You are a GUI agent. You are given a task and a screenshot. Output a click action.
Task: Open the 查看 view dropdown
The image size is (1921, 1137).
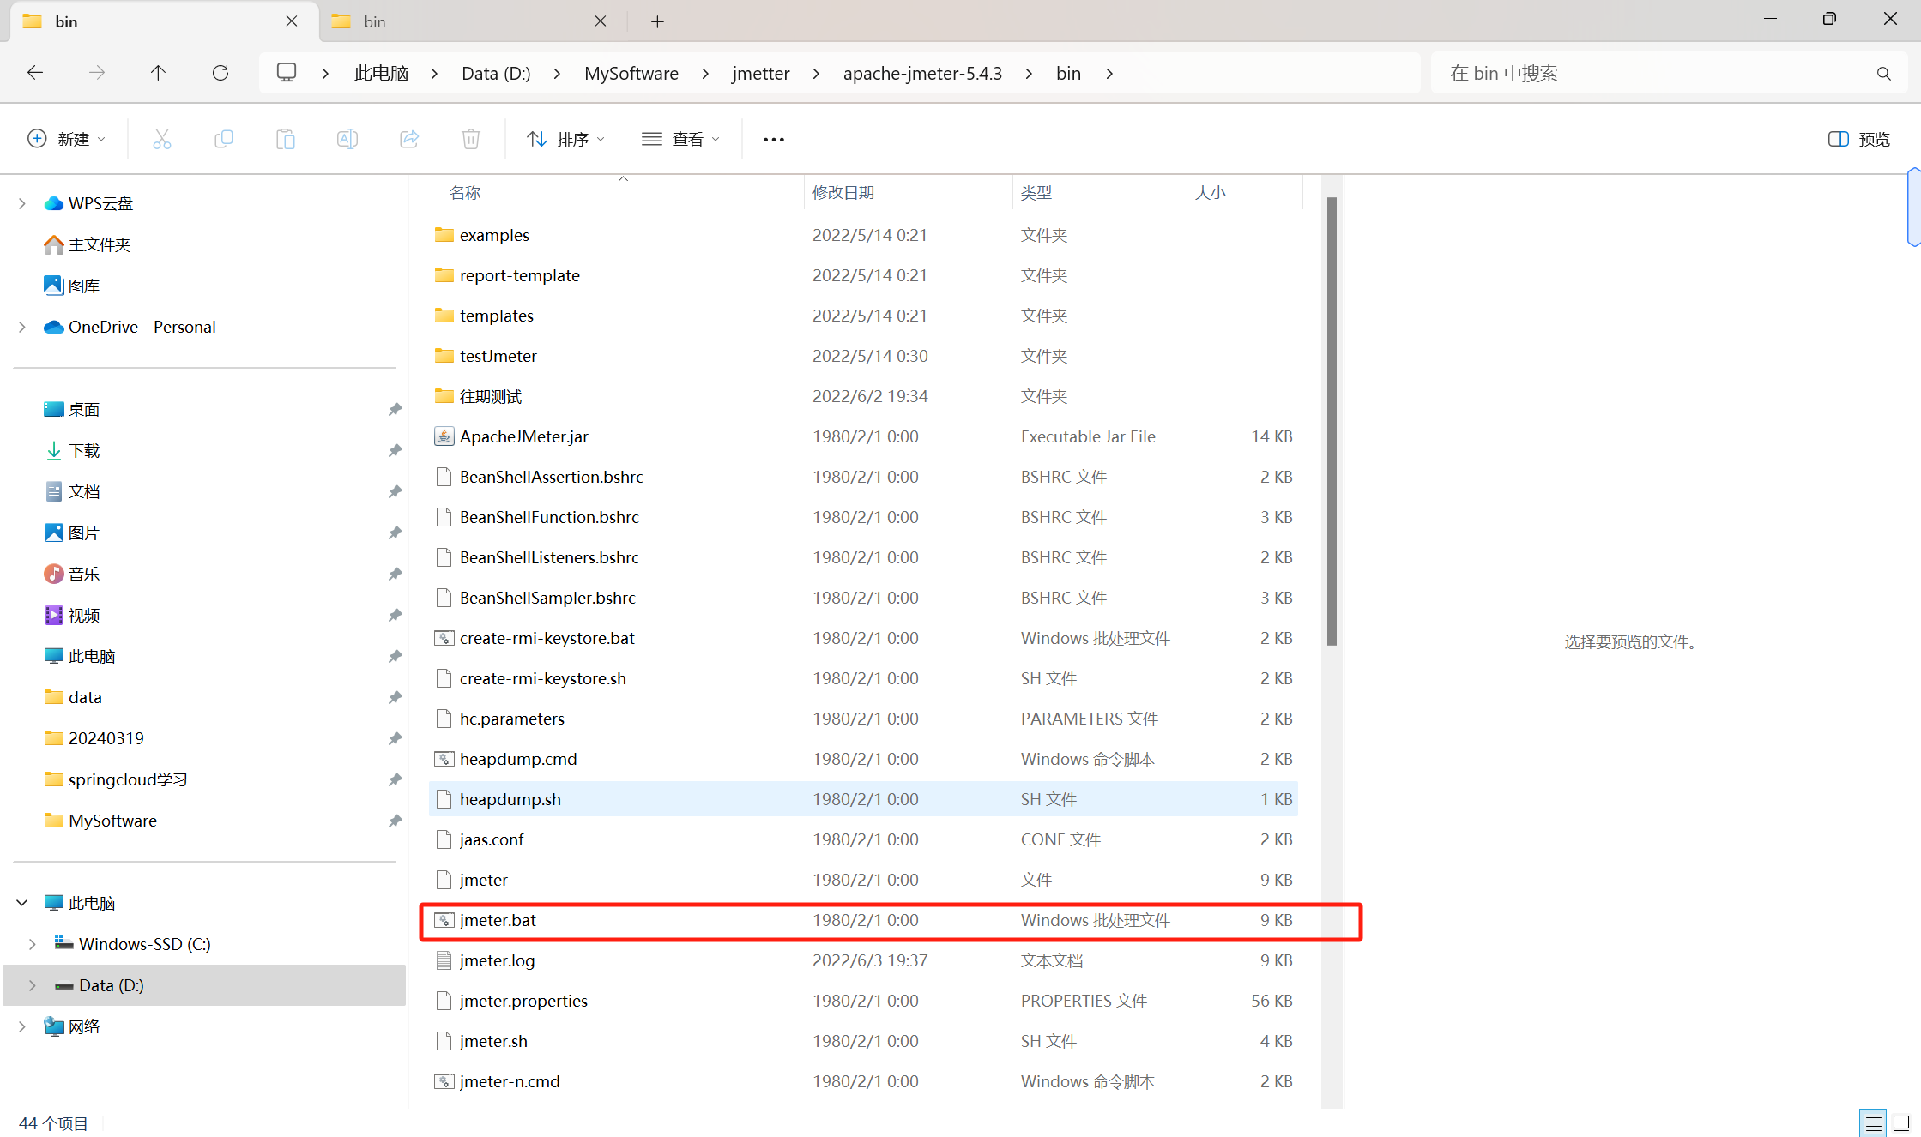coord(680,139)
